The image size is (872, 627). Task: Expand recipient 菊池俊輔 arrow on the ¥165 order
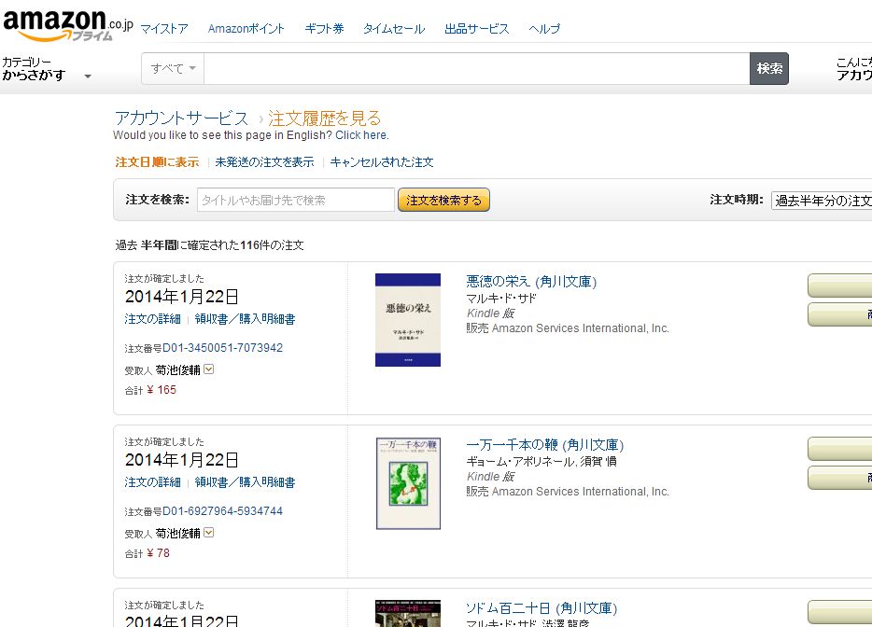pos(208,369)
